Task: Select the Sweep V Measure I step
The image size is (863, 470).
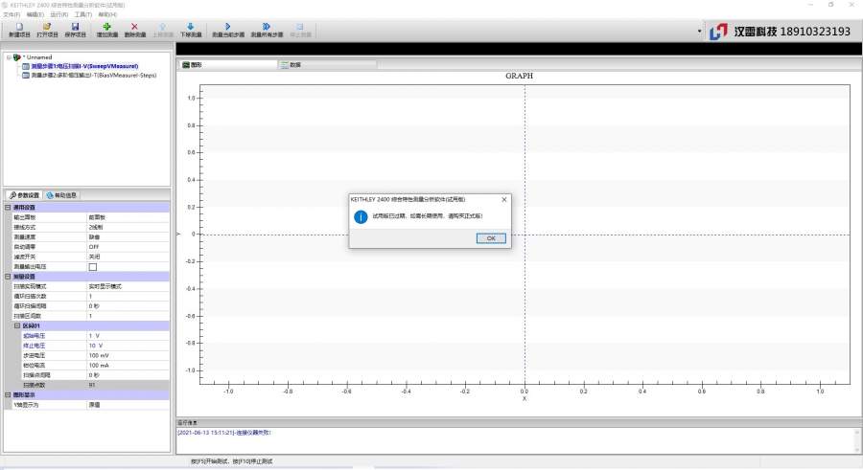Action: 84,65
